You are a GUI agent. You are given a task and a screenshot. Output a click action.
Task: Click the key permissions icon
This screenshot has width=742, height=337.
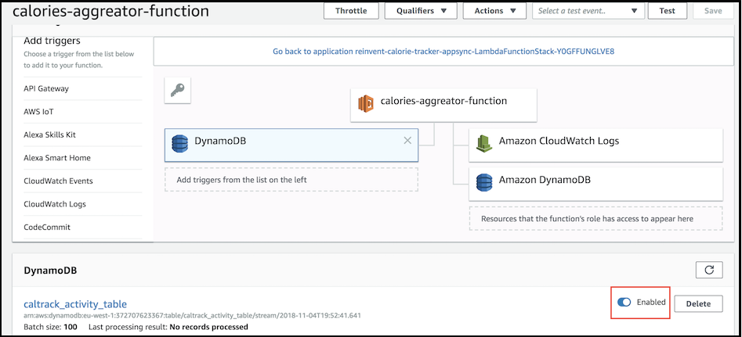pos(177,90)
